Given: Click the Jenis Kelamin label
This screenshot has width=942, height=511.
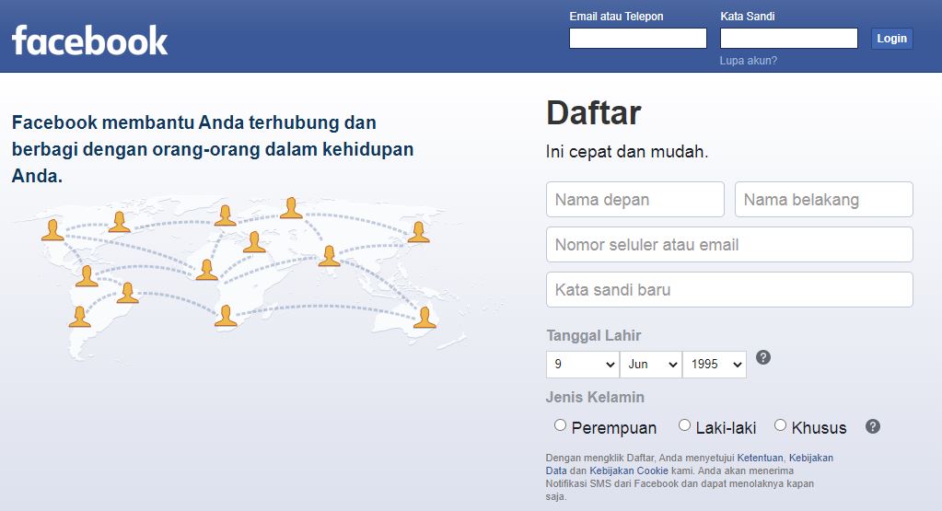Looking at the screenshot, I should pos(595,397).
